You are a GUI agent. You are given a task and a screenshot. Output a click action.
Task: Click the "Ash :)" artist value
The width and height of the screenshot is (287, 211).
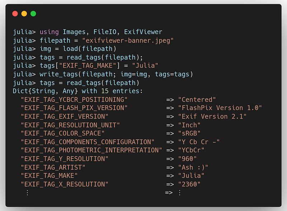point(193,168)
